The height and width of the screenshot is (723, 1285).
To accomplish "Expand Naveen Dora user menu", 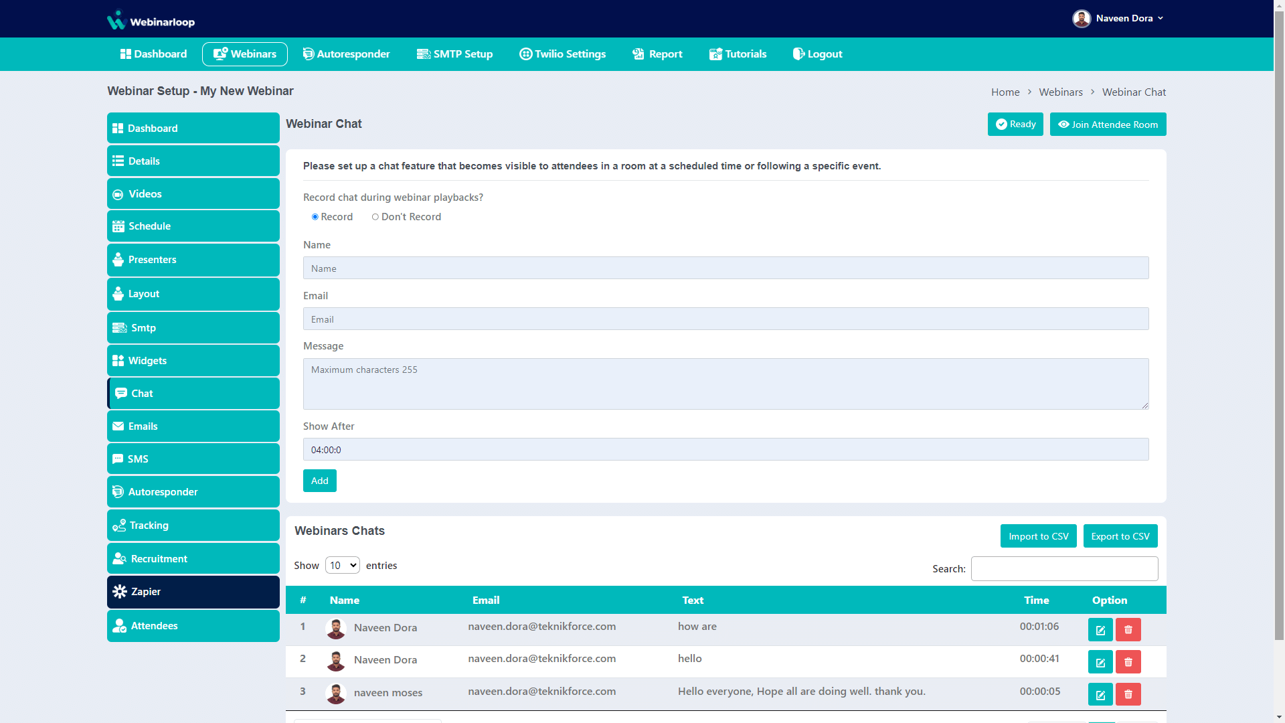I will (x=1118, y=19).
